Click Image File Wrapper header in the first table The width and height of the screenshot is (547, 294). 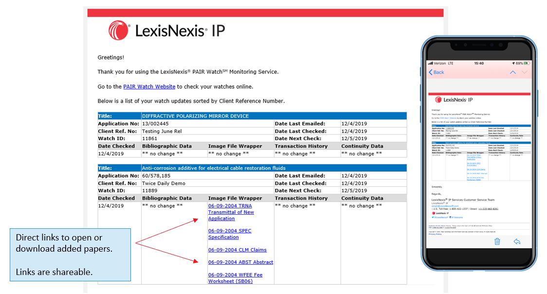235,146
